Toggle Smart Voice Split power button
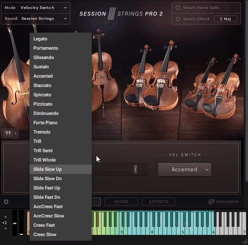Screen dimensions: 248x245 click(x=178, y=8)
